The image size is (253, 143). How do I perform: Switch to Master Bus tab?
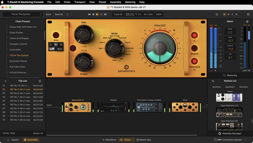click(144, 140)
